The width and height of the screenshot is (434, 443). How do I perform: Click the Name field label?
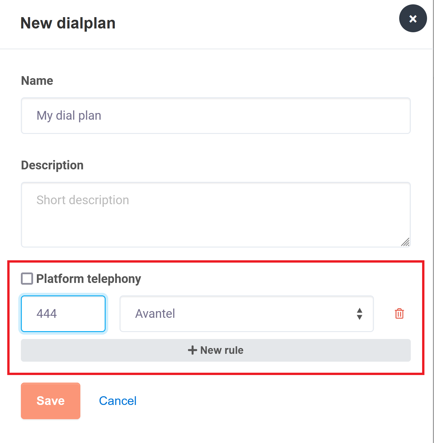coord(37,81)
